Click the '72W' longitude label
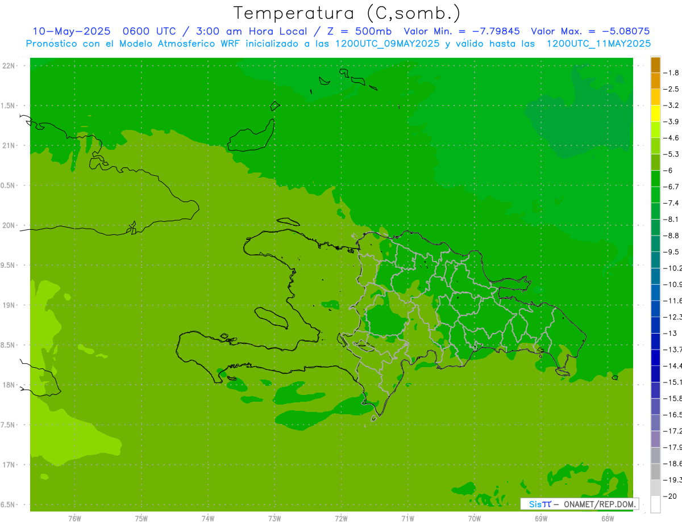Screen dimensions: 682x526 tap(341, 519)
